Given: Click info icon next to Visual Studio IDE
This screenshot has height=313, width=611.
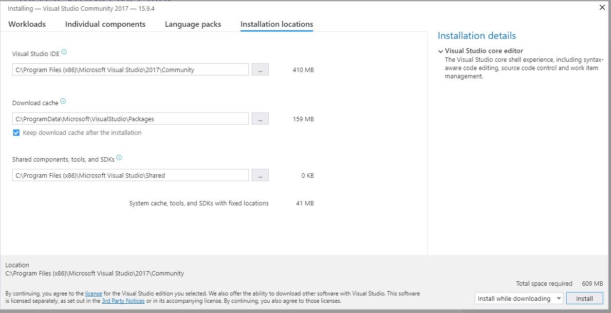Looking at the screenshot, I should [x=64, y=53].
